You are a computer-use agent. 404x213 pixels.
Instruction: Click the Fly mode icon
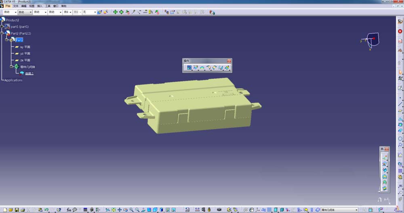[x=108, y=210]
